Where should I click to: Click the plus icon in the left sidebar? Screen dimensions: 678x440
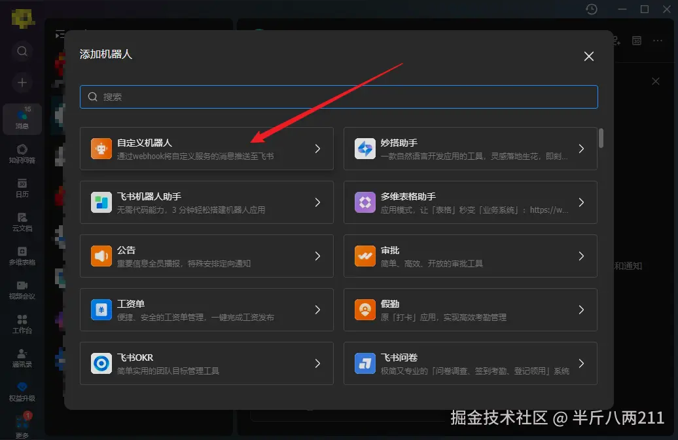tap(22, 82)
